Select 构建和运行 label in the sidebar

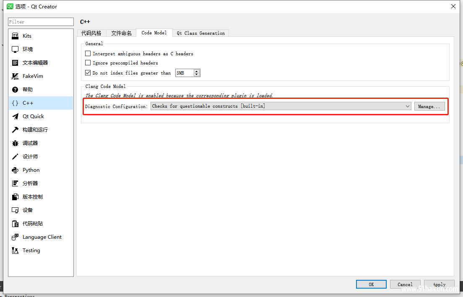coord(35,130)
